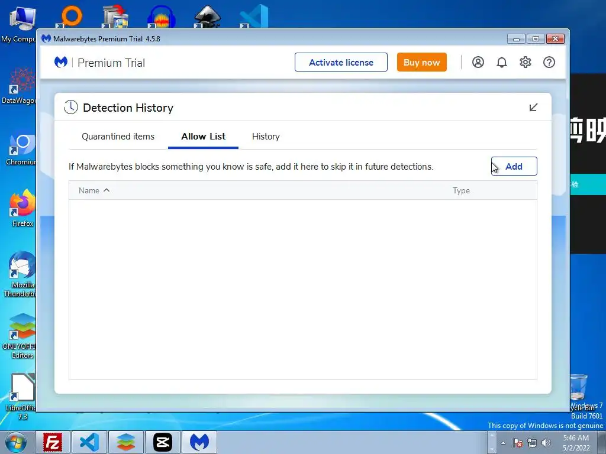Open the notifications bell
This screenshot has height=454, width=606.
coord(502,62)
